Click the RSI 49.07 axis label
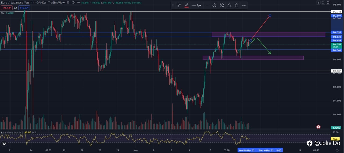 click(x=336, y=139)
